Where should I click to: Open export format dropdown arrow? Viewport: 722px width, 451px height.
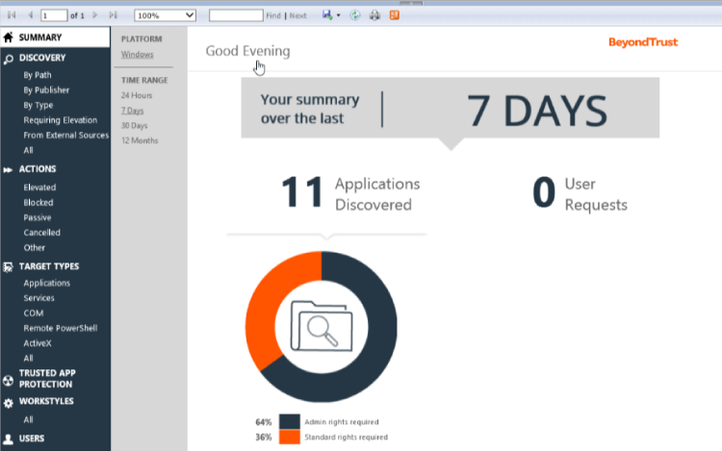(339, 15)
